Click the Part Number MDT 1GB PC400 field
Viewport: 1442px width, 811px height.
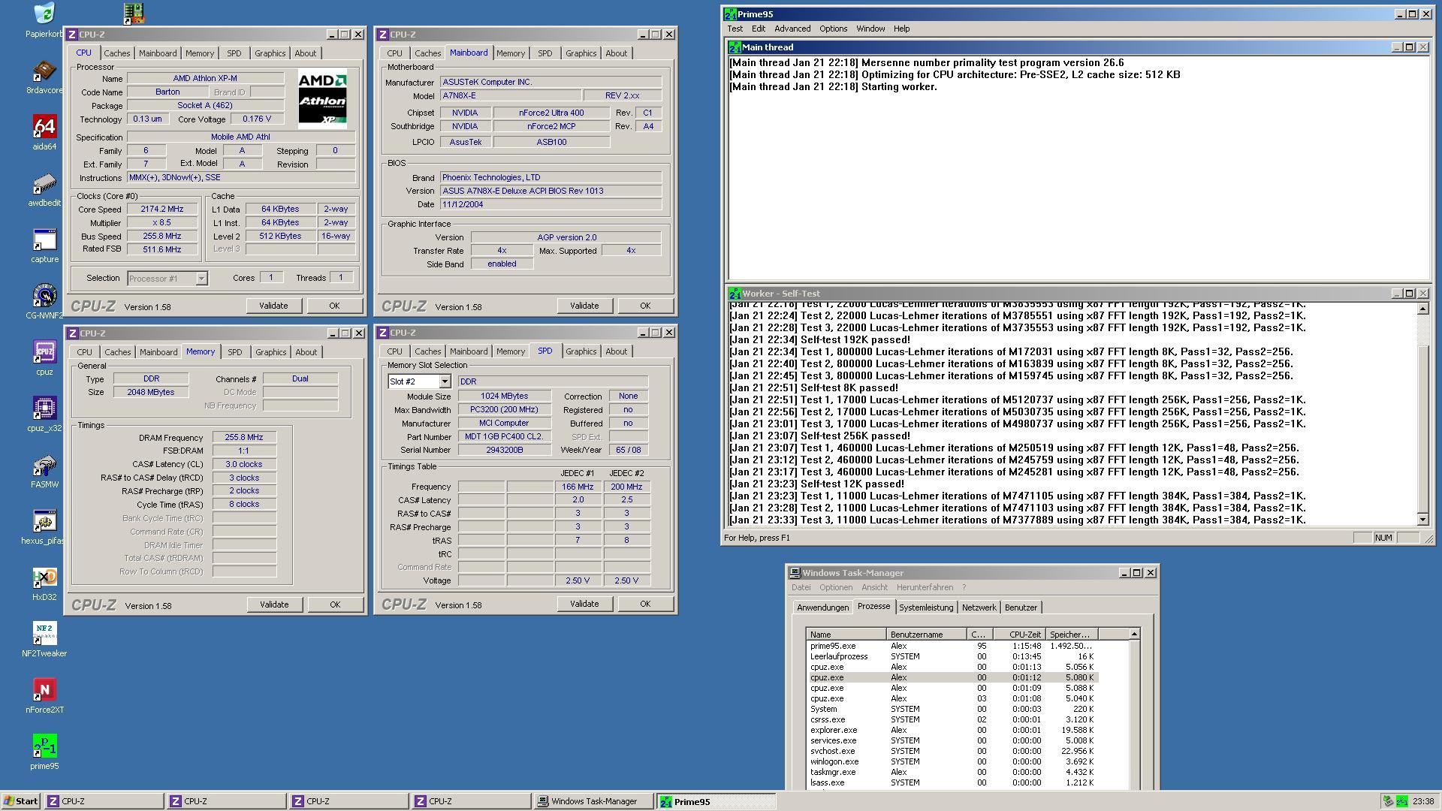[504, 437]
